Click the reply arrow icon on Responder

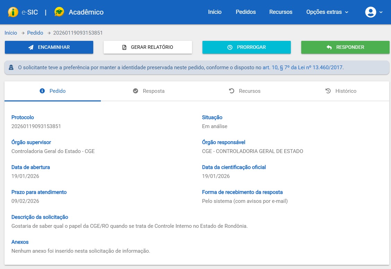click(329, 47)
